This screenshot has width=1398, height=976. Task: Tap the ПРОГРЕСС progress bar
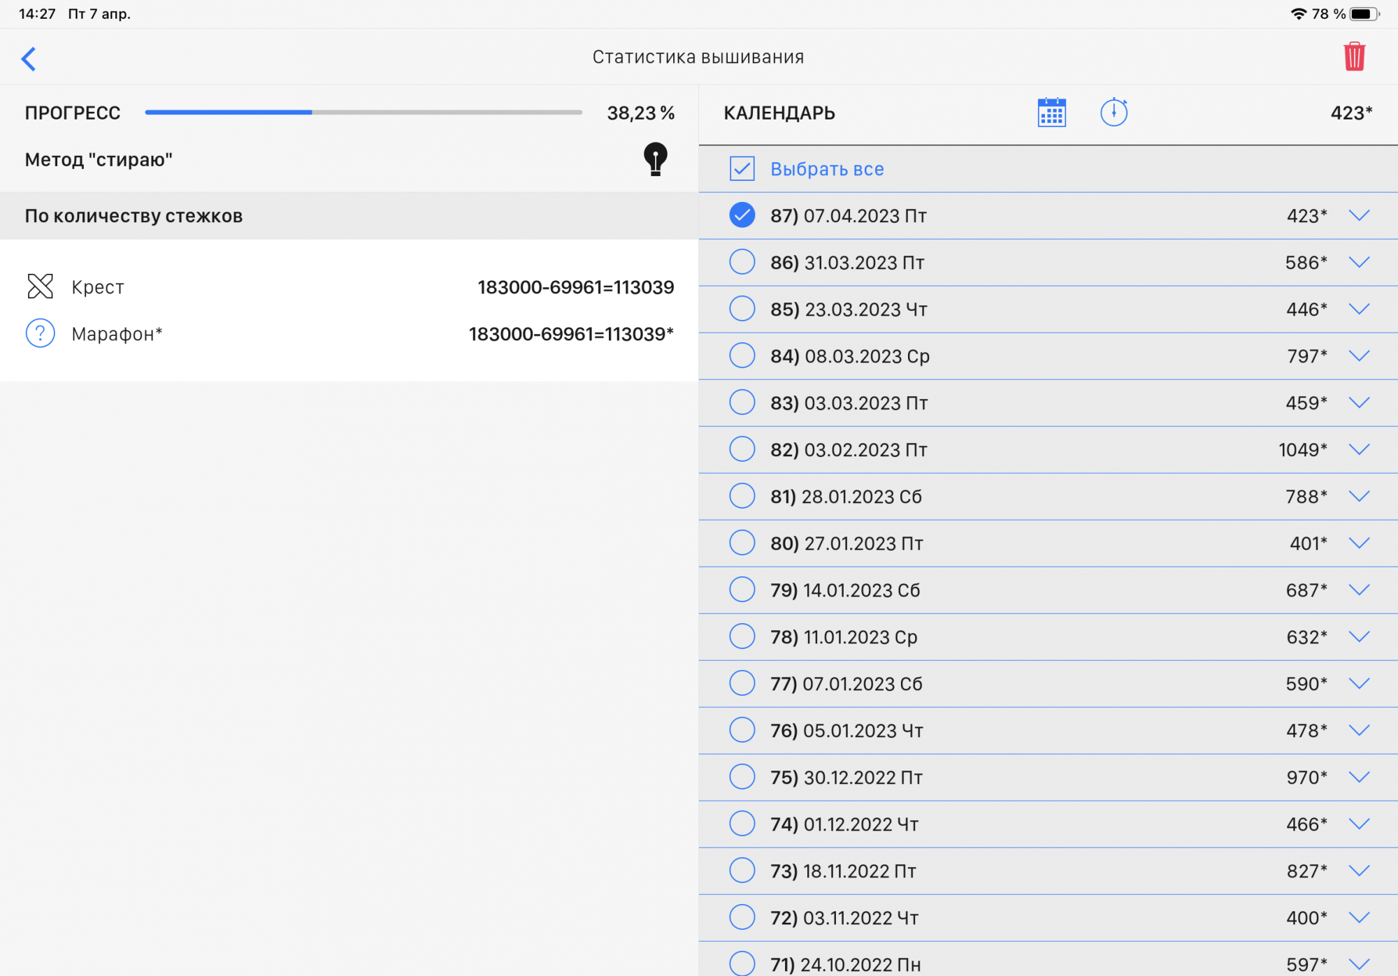(363, 112)
